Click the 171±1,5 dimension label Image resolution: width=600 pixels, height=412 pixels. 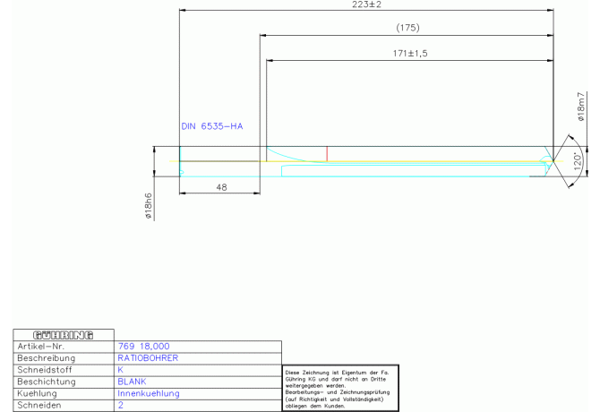pos(411,54)
